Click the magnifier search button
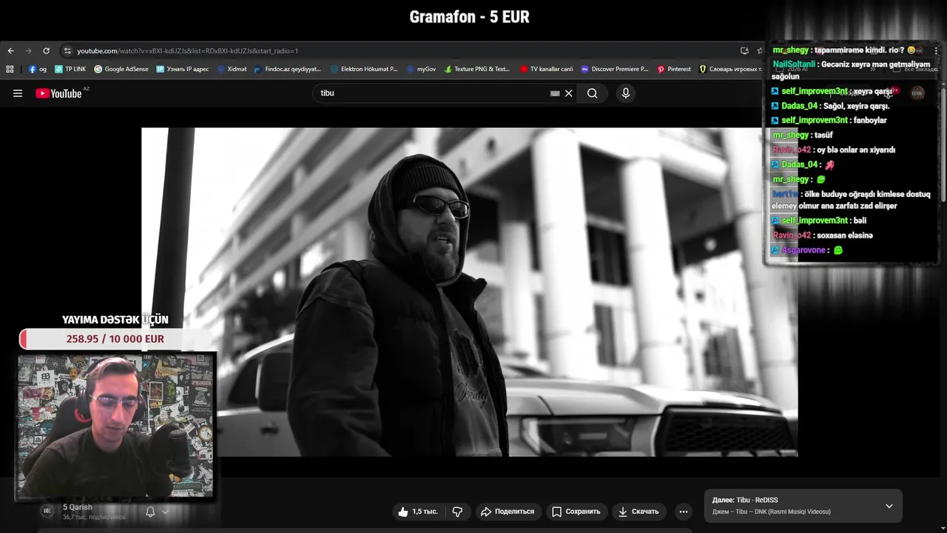This screenshot has width=947, height=533. click(592, 93)
